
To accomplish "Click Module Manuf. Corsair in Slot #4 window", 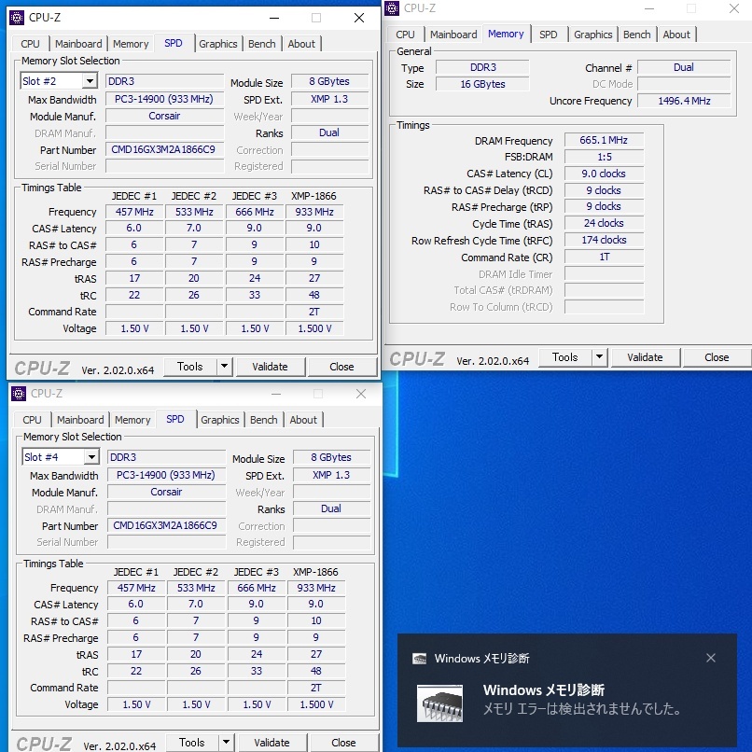I will (x=166, y=492).
